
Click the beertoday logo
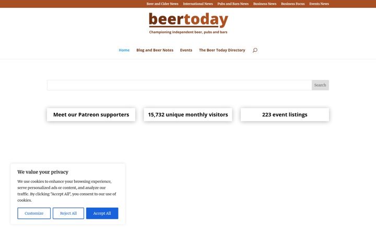pos(188,23)
